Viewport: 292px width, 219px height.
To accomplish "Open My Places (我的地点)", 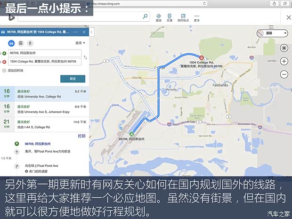I will point(183,18).
